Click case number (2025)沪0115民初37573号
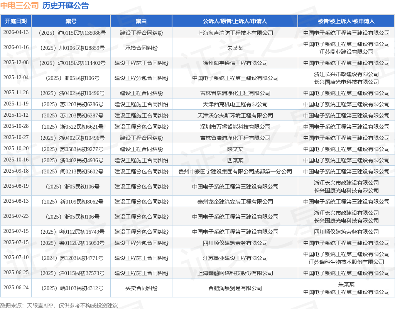This screenshot has height=309, width=395. 71,273
